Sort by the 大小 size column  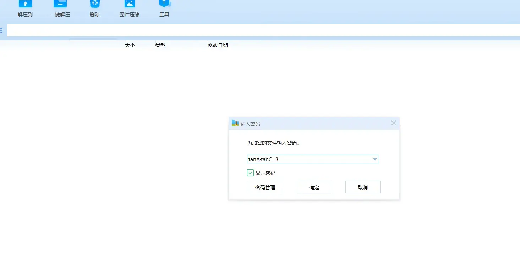click(130, 45)
